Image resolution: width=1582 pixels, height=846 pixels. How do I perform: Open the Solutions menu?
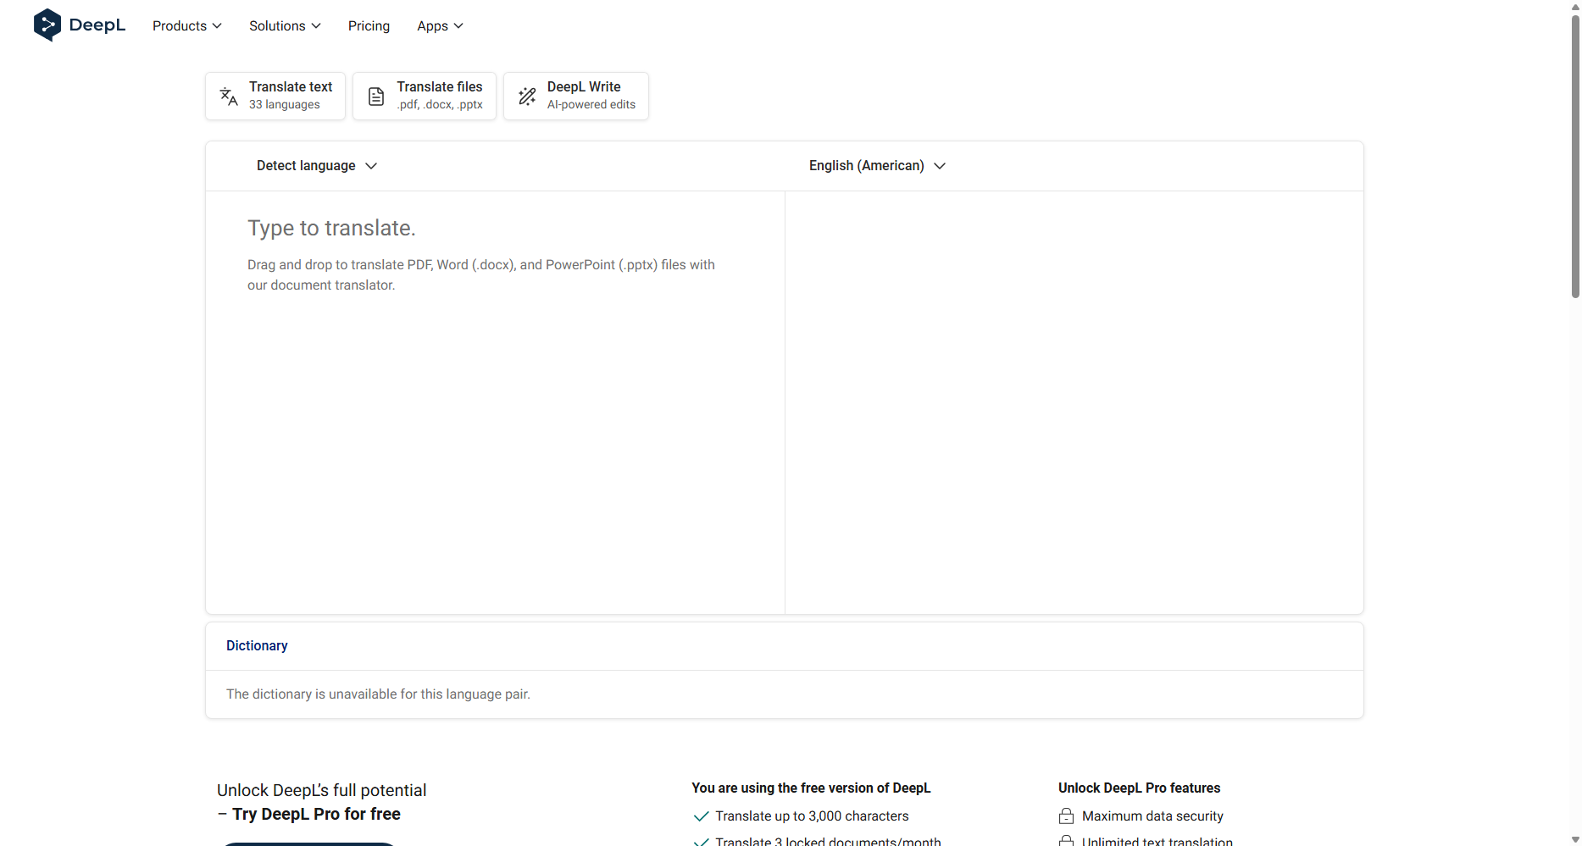(285, 25)
